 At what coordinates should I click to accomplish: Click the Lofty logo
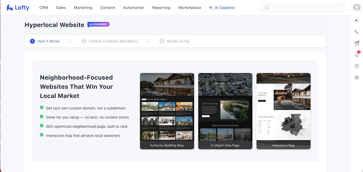18,8
